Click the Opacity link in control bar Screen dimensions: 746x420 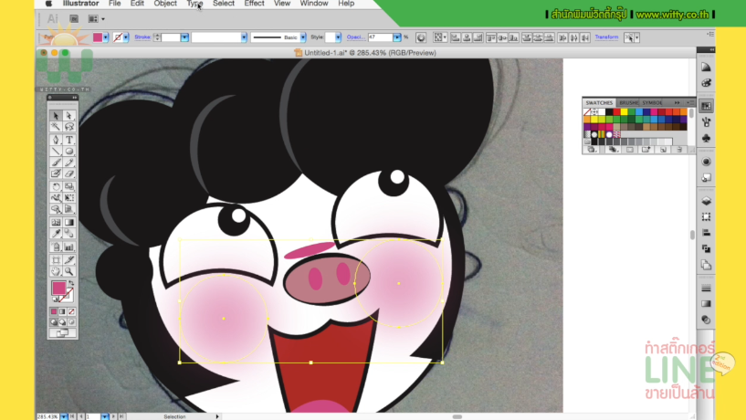point(356,37)
